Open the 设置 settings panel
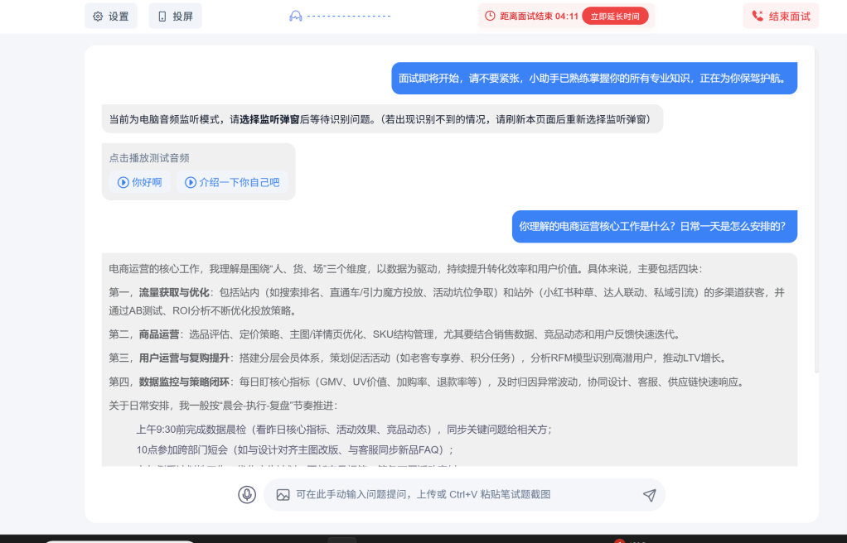Screen dimensions: 847x543 110,15
